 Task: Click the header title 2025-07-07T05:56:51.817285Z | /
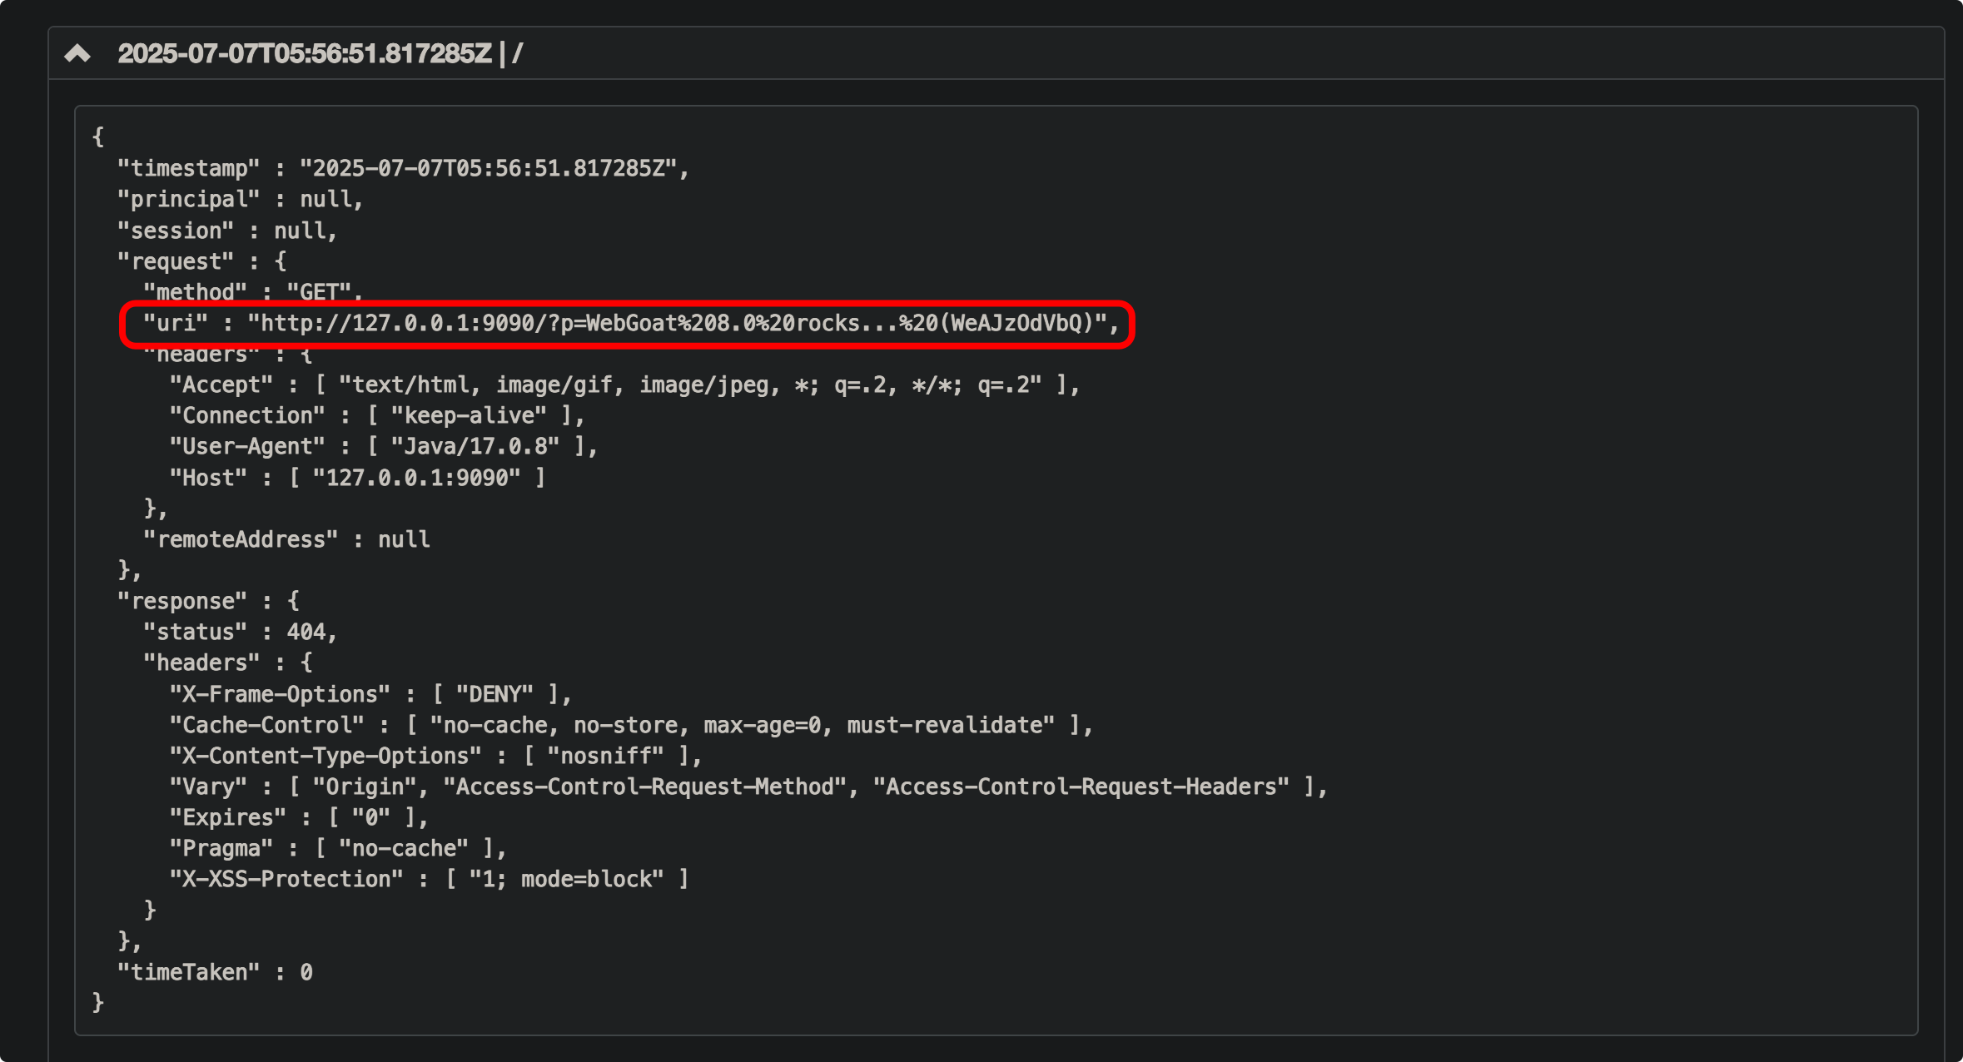tap(321, 54)
